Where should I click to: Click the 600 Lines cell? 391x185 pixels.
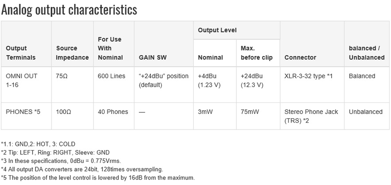point(114,84)
